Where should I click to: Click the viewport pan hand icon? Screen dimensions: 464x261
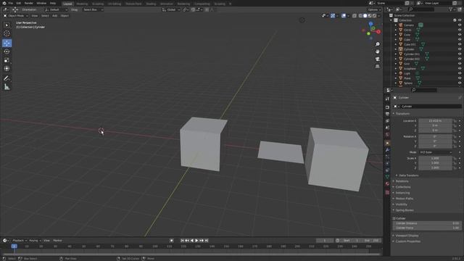(378, 51)
